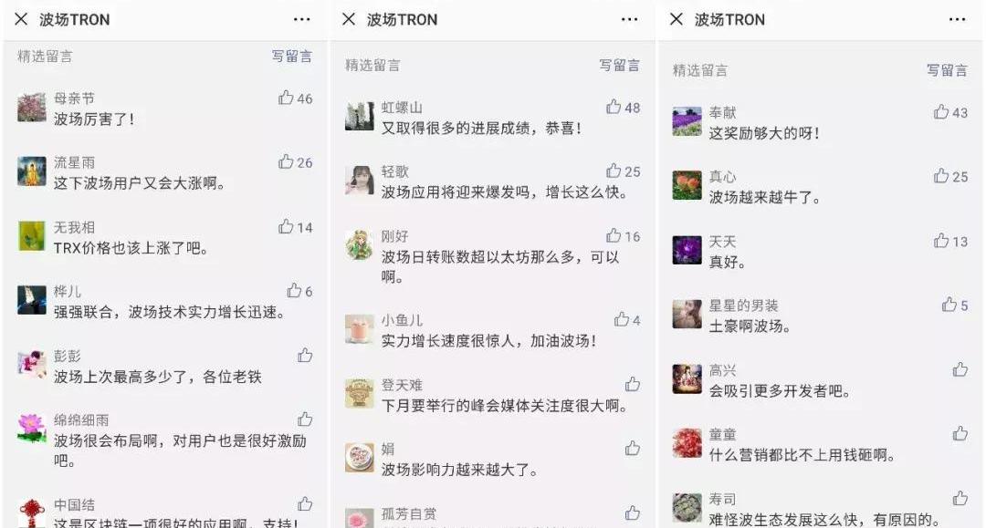Screen dimensions: 986x528
Task: Toggle like on 轻歌's comment
Action: pyautogui.click(x=614, y=171)
